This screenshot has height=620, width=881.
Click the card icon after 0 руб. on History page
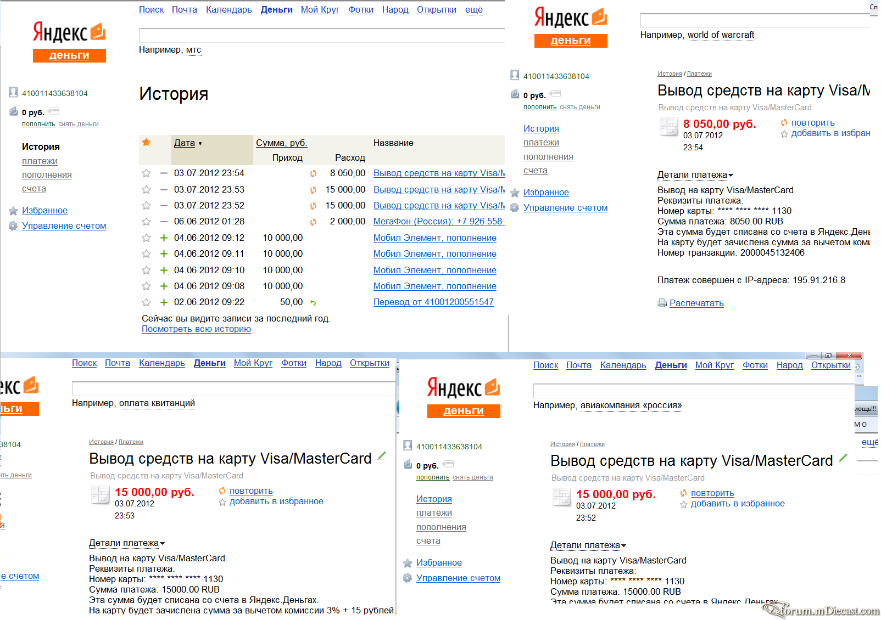53,111
